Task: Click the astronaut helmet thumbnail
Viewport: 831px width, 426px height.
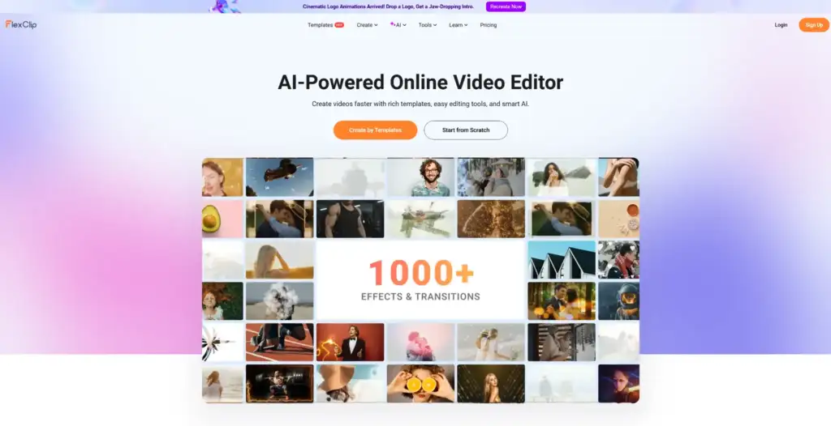Action: click(x=618, y=300)
